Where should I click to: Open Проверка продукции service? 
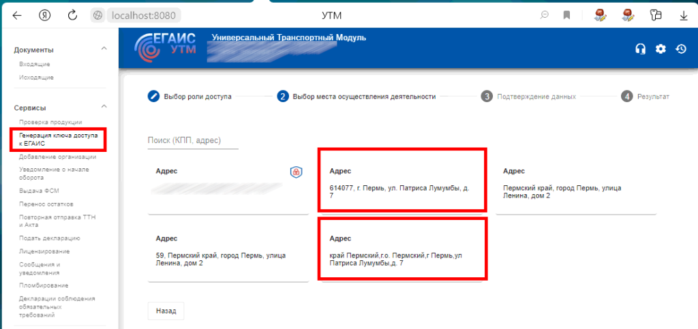click(x=50, y=122)
